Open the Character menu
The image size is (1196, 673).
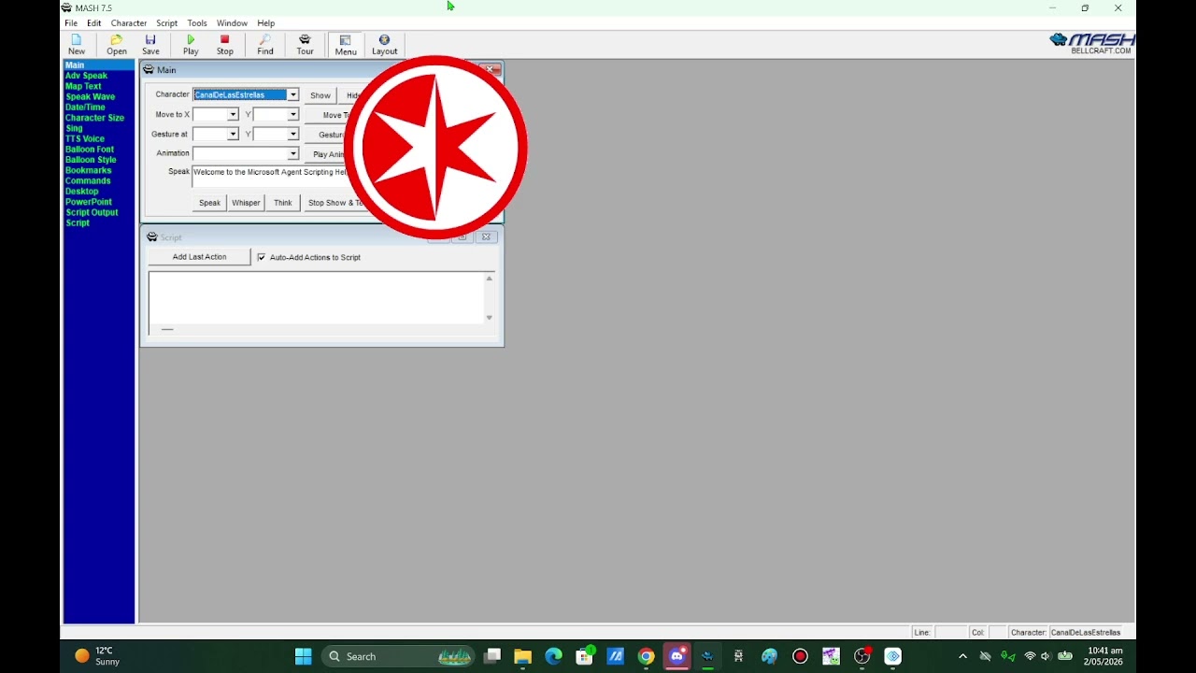[x=129, y=23]
